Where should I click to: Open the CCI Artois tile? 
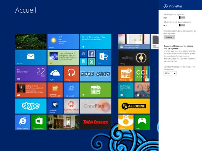pyautogui.click(x=142, y=74)
